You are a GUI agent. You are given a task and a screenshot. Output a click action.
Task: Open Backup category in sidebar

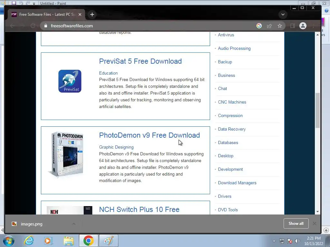point(225,62)
